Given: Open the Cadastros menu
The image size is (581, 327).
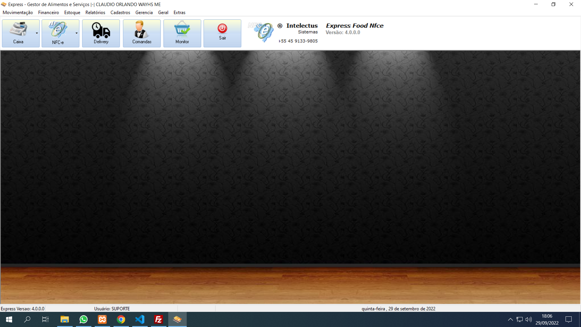Looking at the screenshot, I should coord(120,12).
